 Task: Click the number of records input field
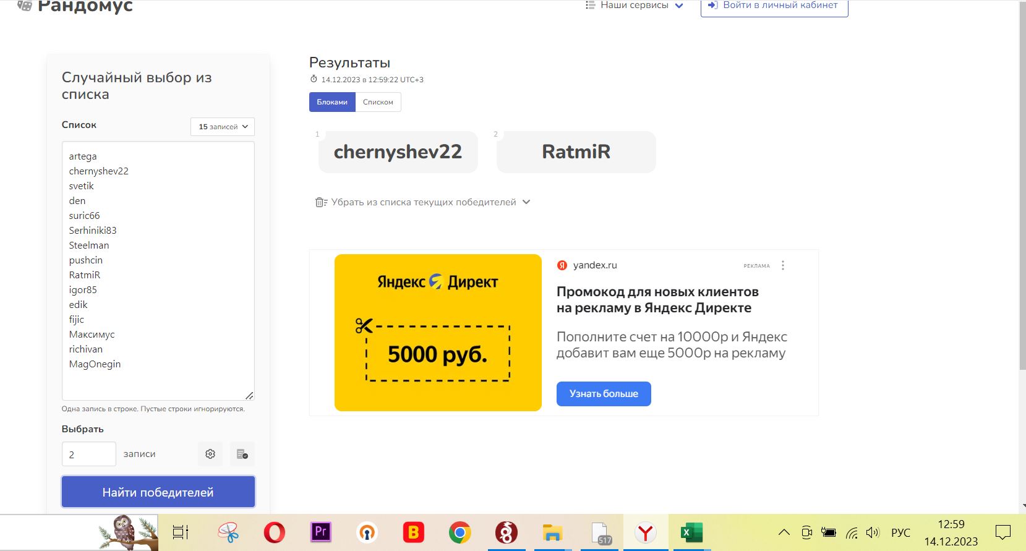pyautogui.click(x=89, y=454)
